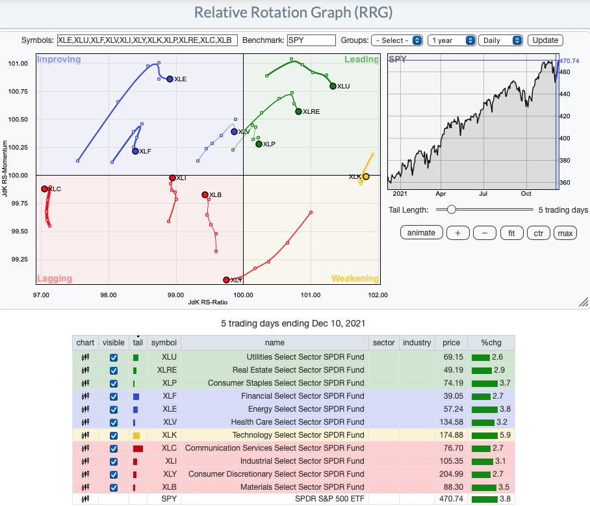Viewport: 590px width, 506px height.
Task: Click the XLRE green dot on graph
Action: (298, 111)
